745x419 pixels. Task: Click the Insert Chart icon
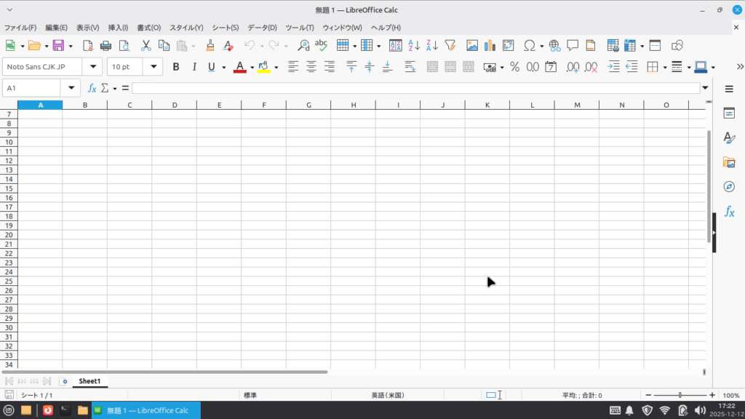coord(490,45)
